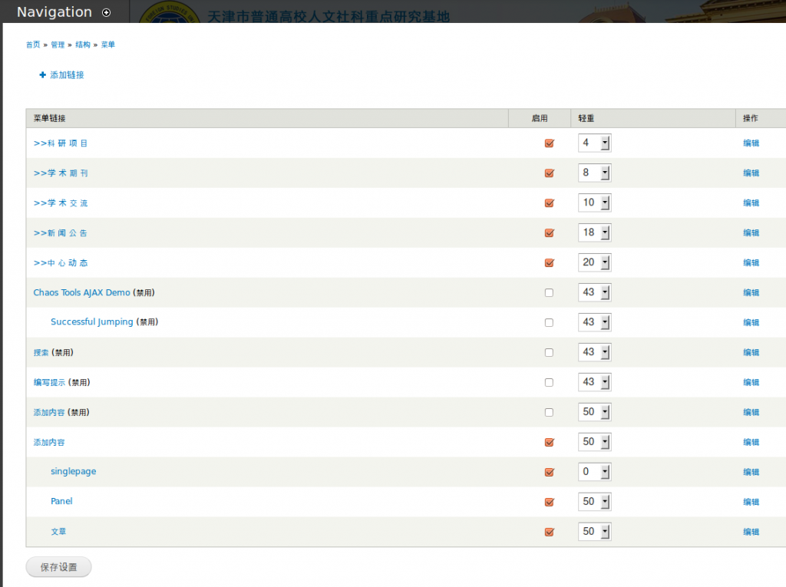Click the Navigation overlay title
This screenshot has width=786, height=587.
54,12
